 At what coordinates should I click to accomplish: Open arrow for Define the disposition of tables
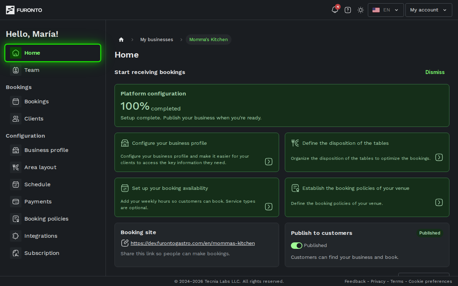[439, 157]
